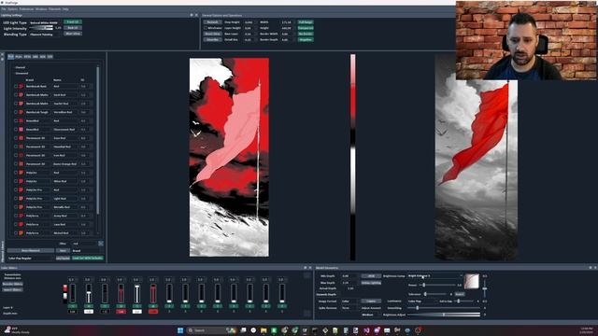Click the Windows Start icon in taskbar
The height and width of the screenshot is (336, 598).
(180, 330)
